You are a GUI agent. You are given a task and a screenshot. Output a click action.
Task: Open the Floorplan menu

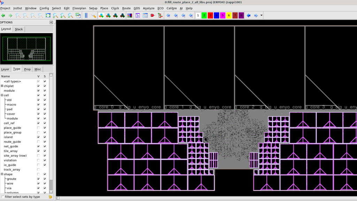[79, 8]
